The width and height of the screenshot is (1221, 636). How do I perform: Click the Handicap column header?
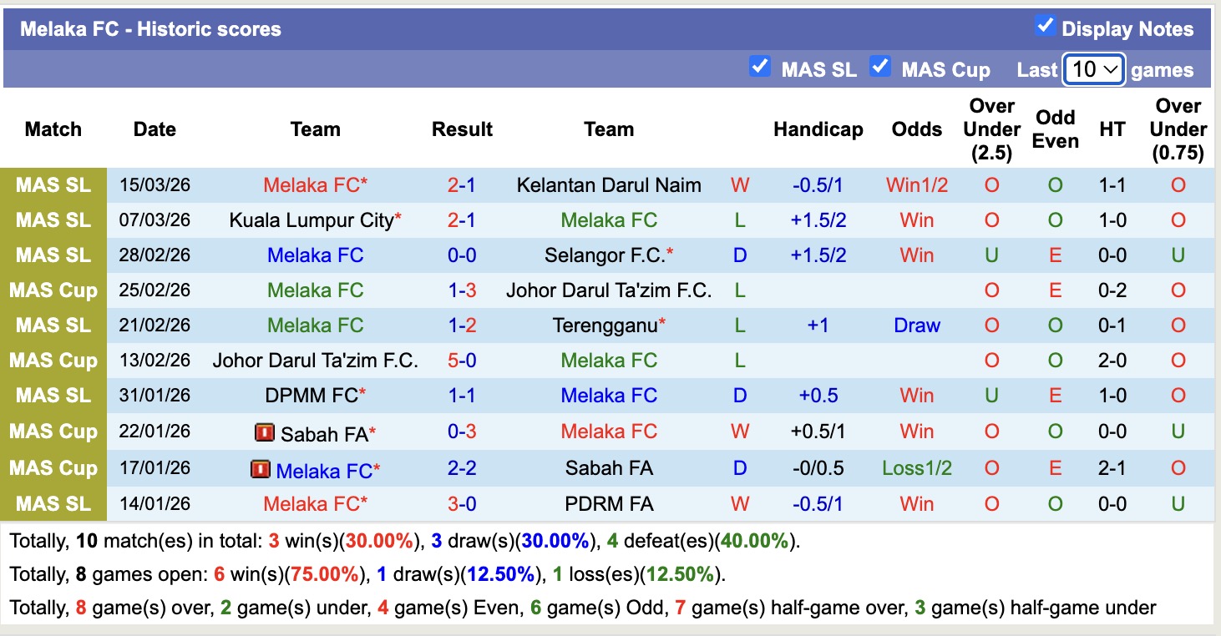point(818,129)
